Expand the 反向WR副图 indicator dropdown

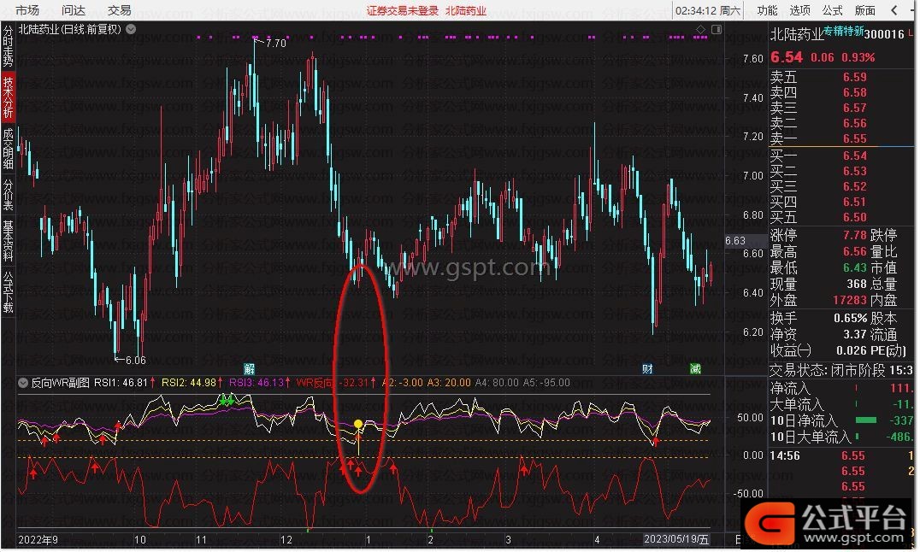[x=23, y=383]
